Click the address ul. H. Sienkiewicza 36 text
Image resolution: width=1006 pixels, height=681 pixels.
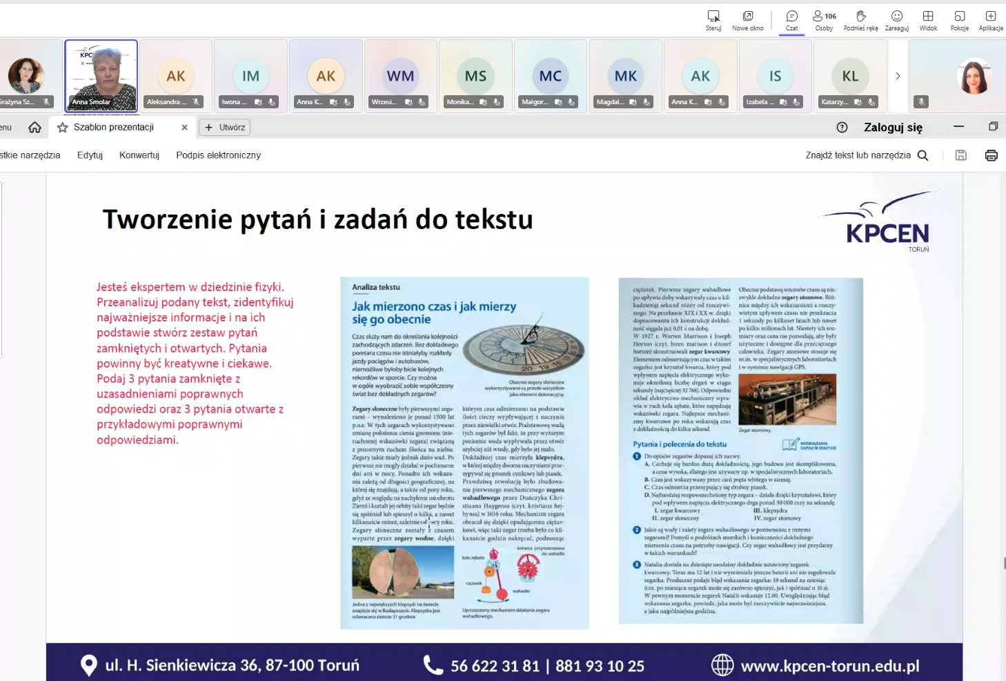(232, 666)
